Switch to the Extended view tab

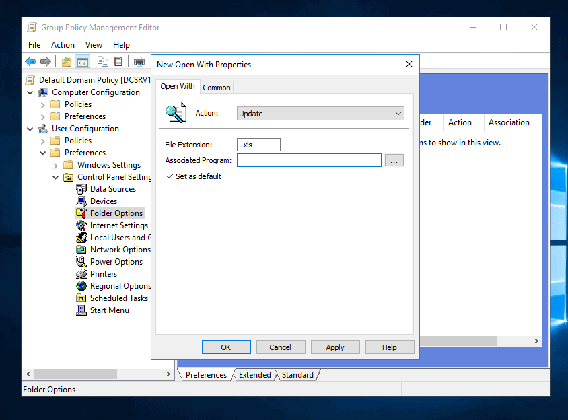[x=254, y=375]
